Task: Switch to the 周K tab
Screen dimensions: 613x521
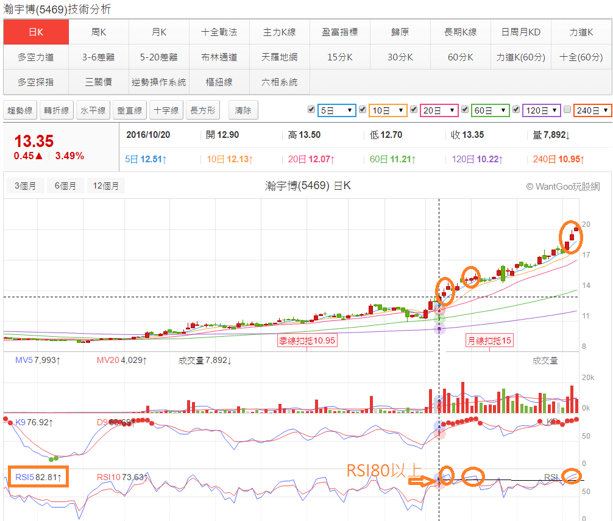Action: point(97,32)
